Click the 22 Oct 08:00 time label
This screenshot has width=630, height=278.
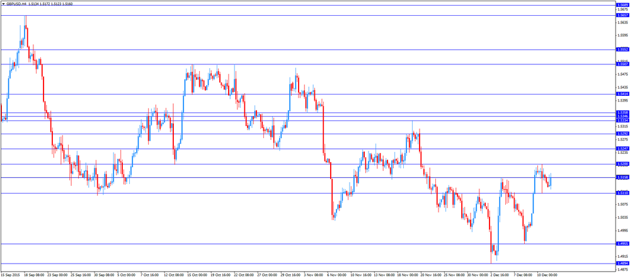pyautogui.click(x=243, y=275)
